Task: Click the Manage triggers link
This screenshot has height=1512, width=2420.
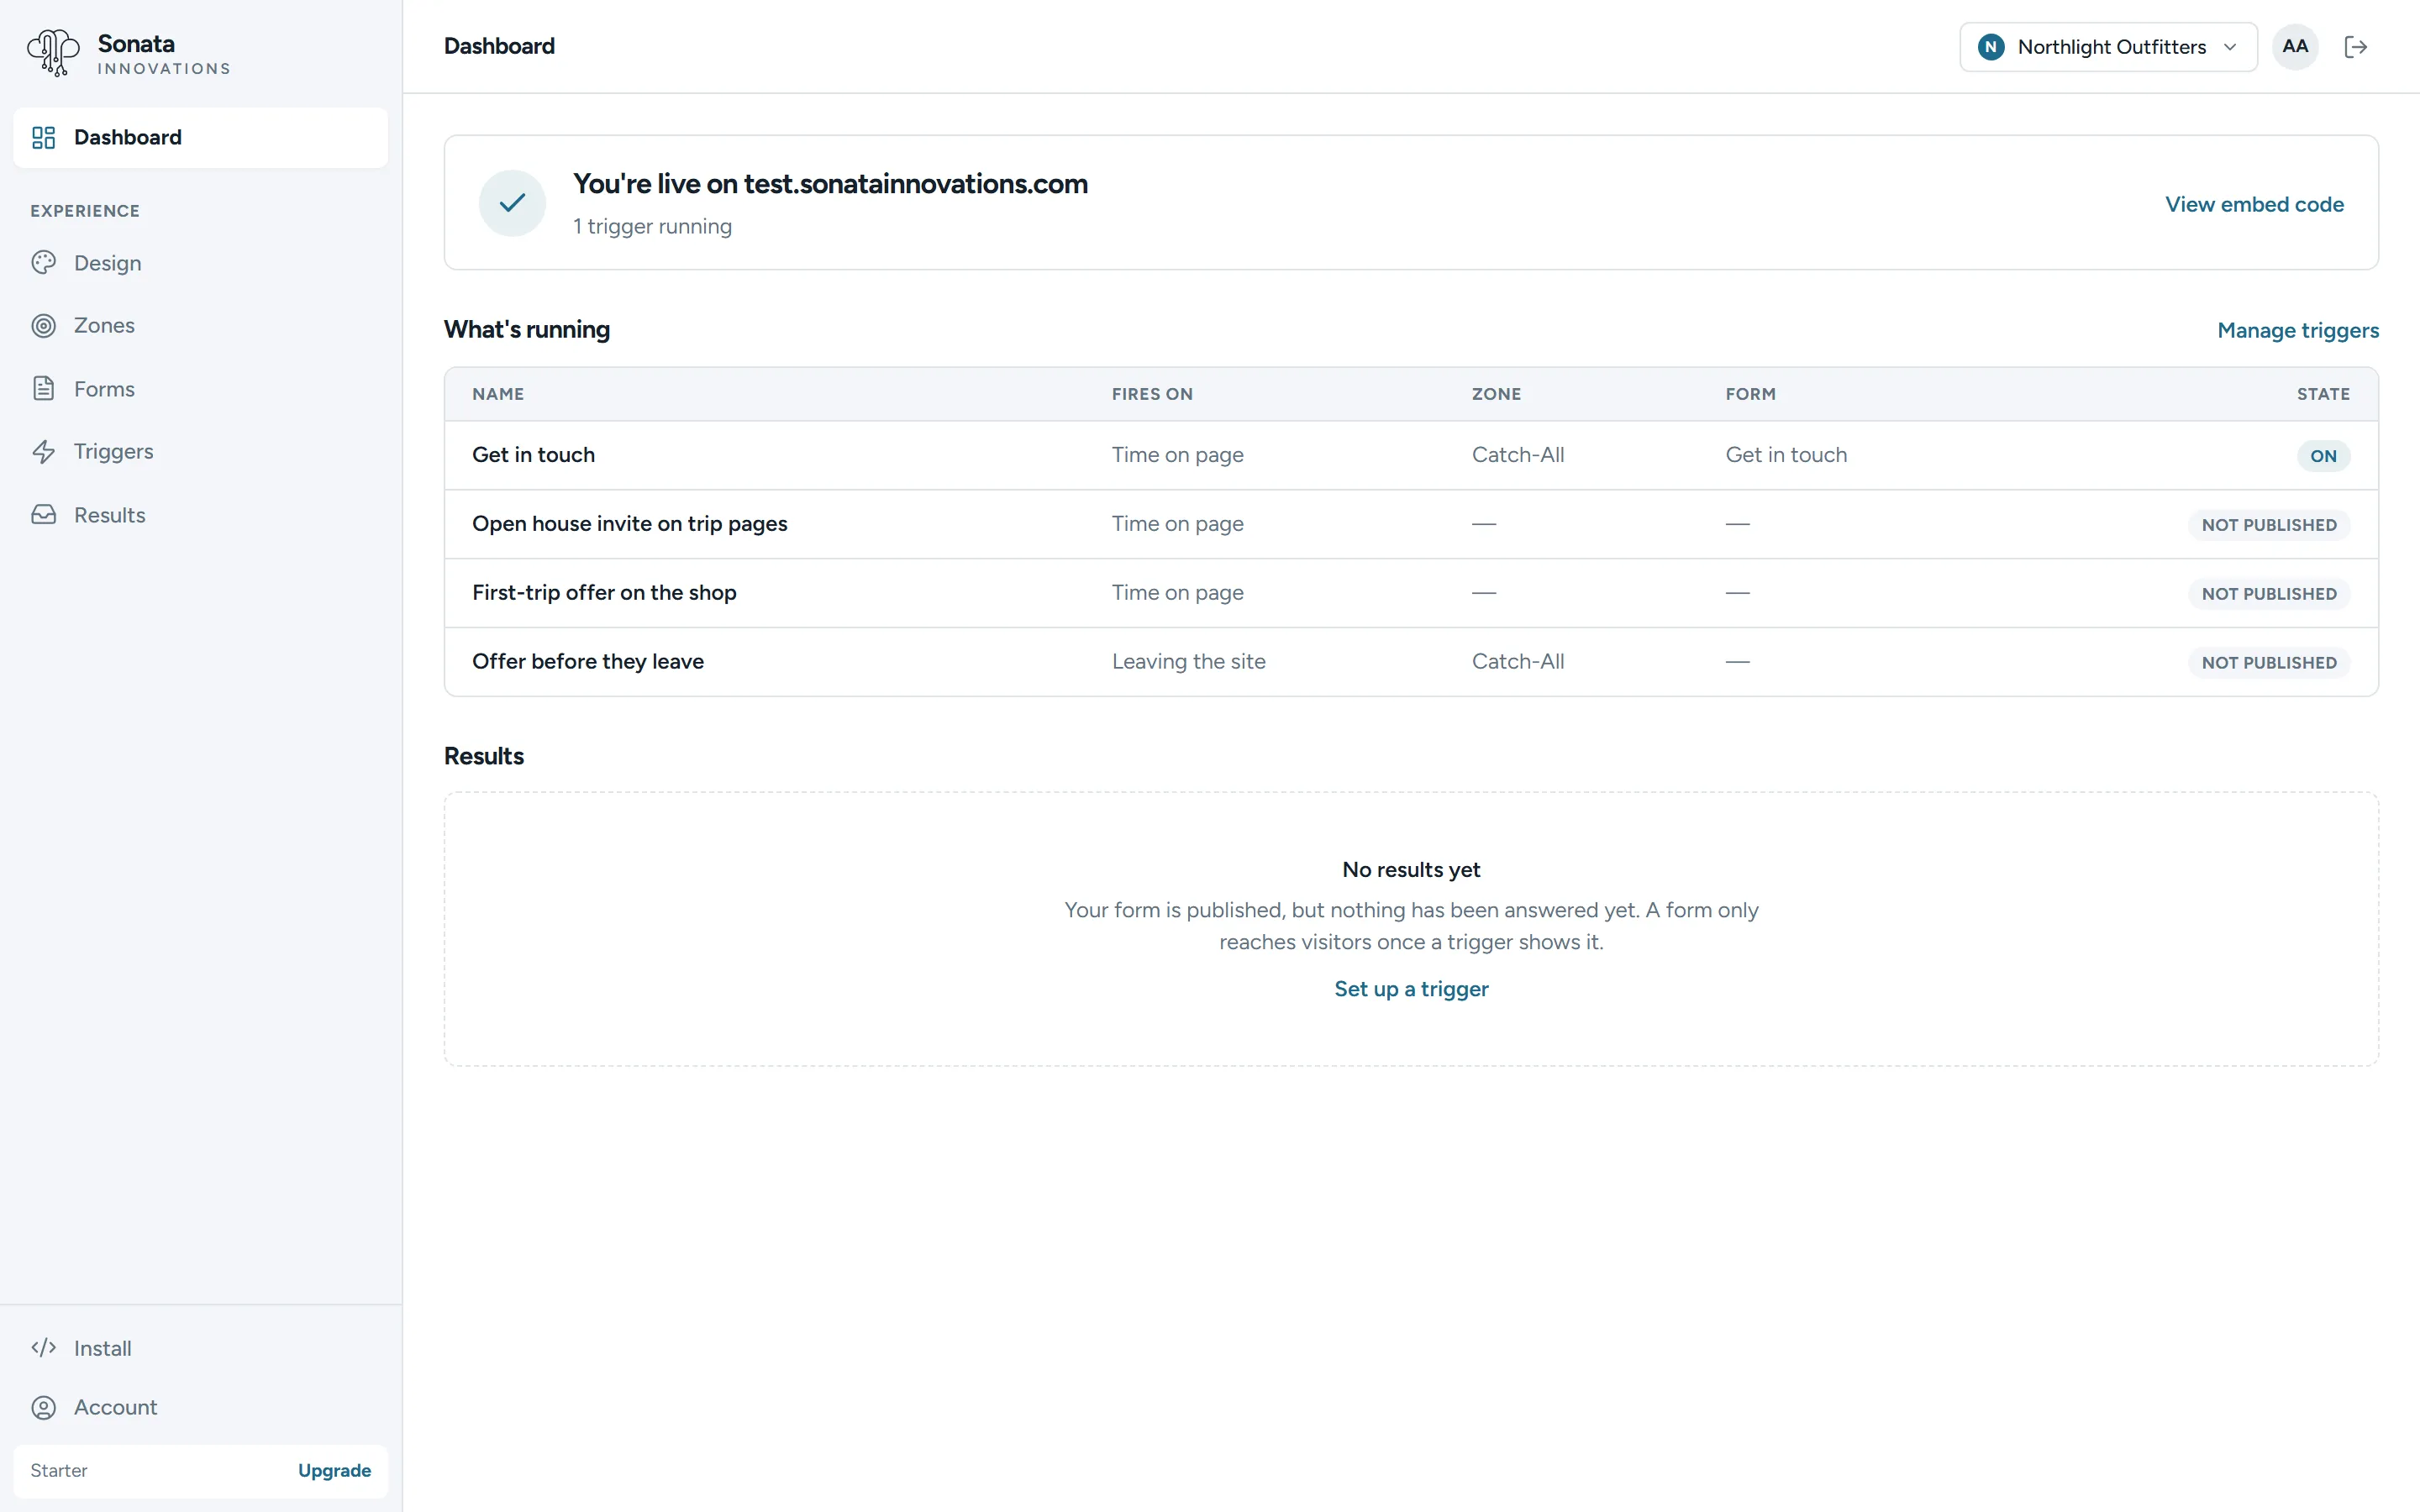Action: 2298,330
